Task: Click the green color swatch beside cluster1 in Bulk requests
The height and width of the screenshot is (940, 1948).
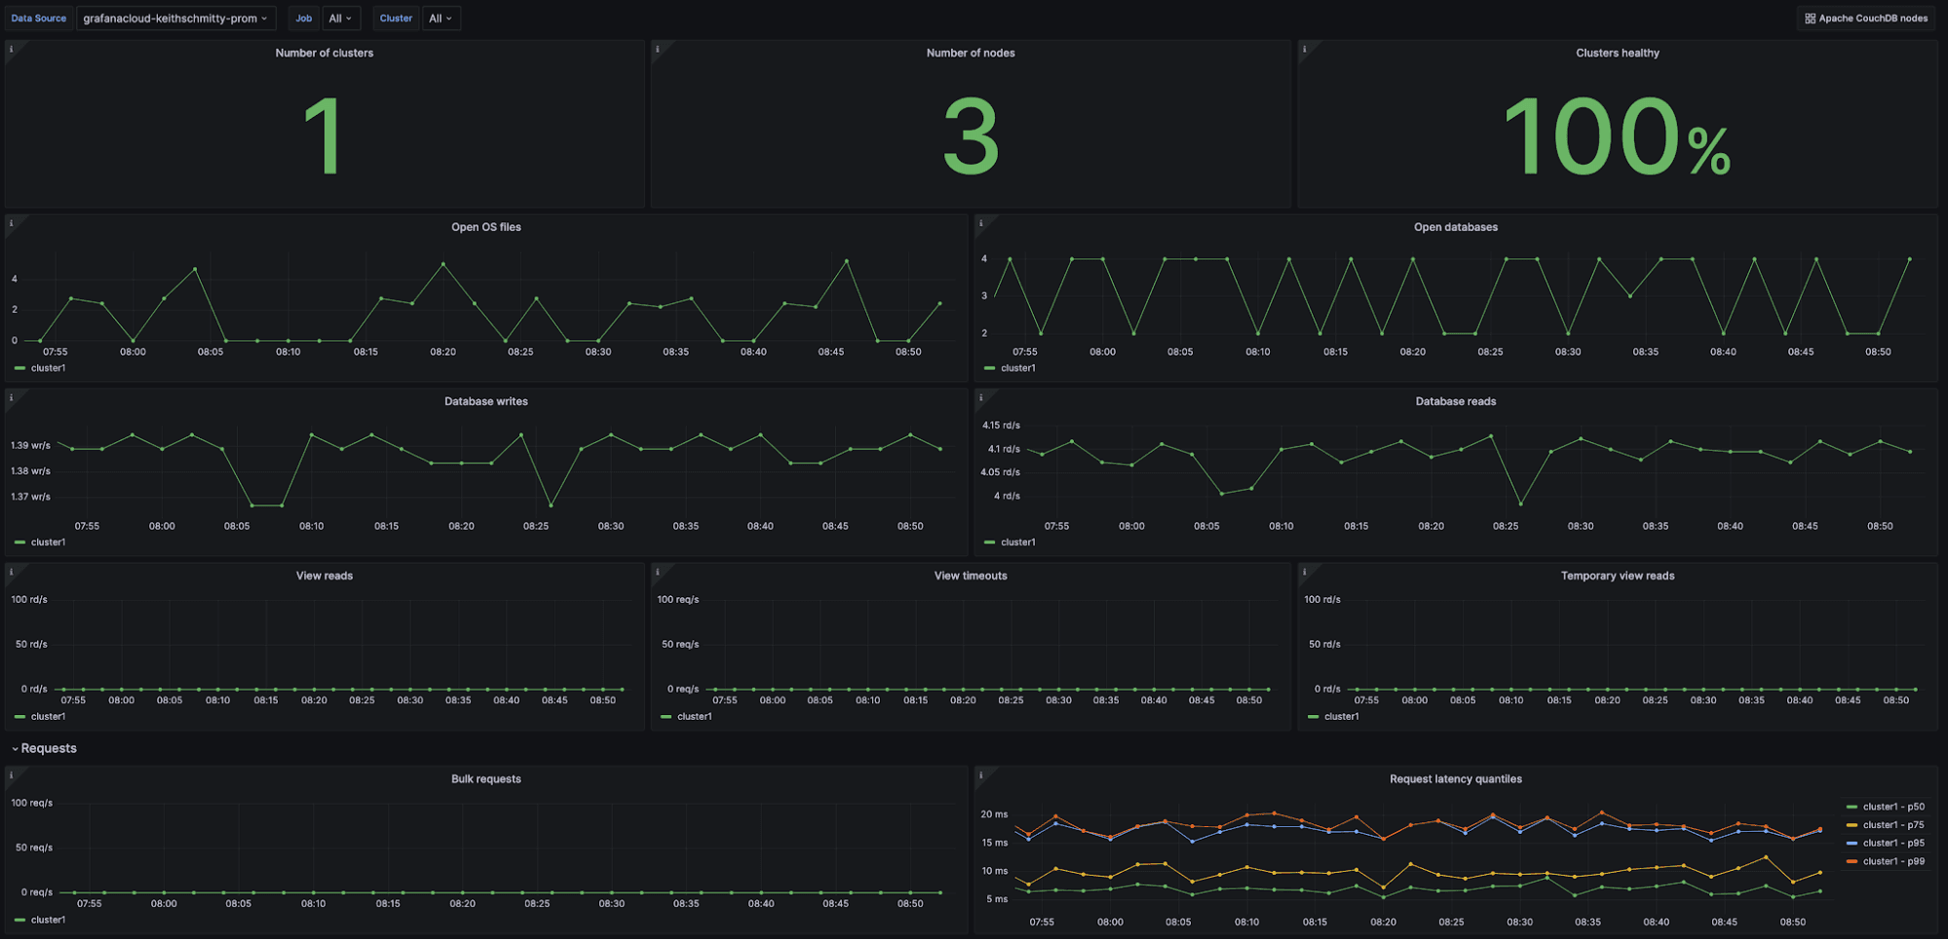Action: [x=19, y=919]
